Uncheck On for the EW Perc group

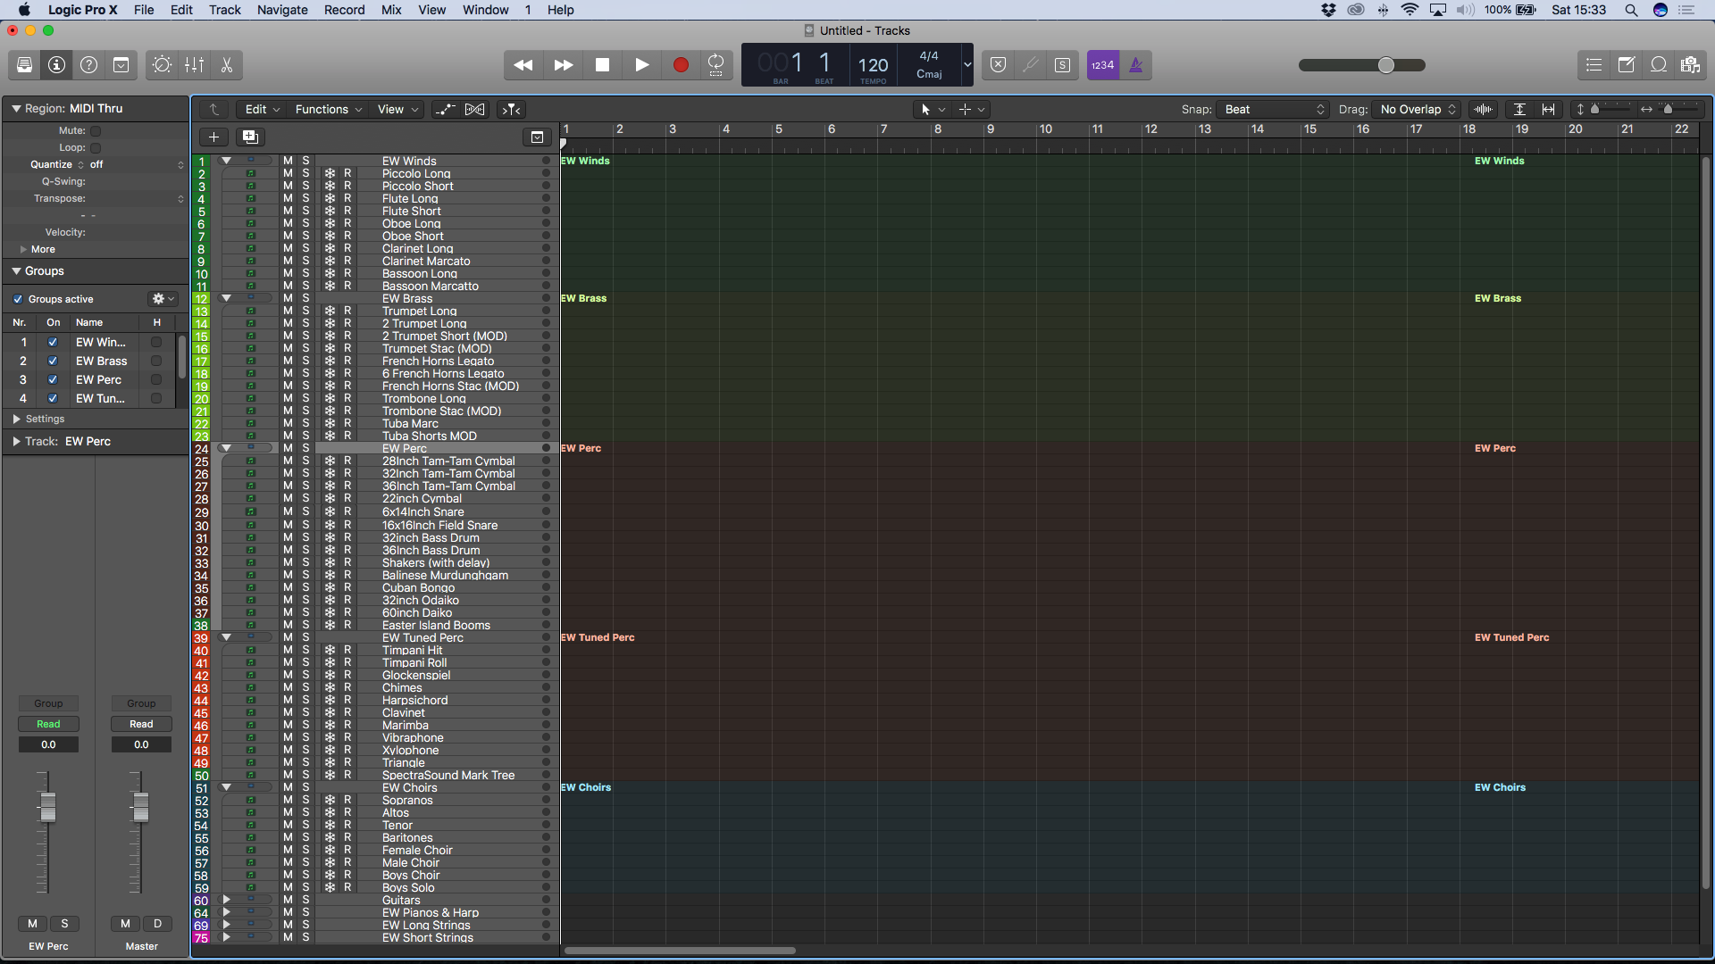pos(53,379)
